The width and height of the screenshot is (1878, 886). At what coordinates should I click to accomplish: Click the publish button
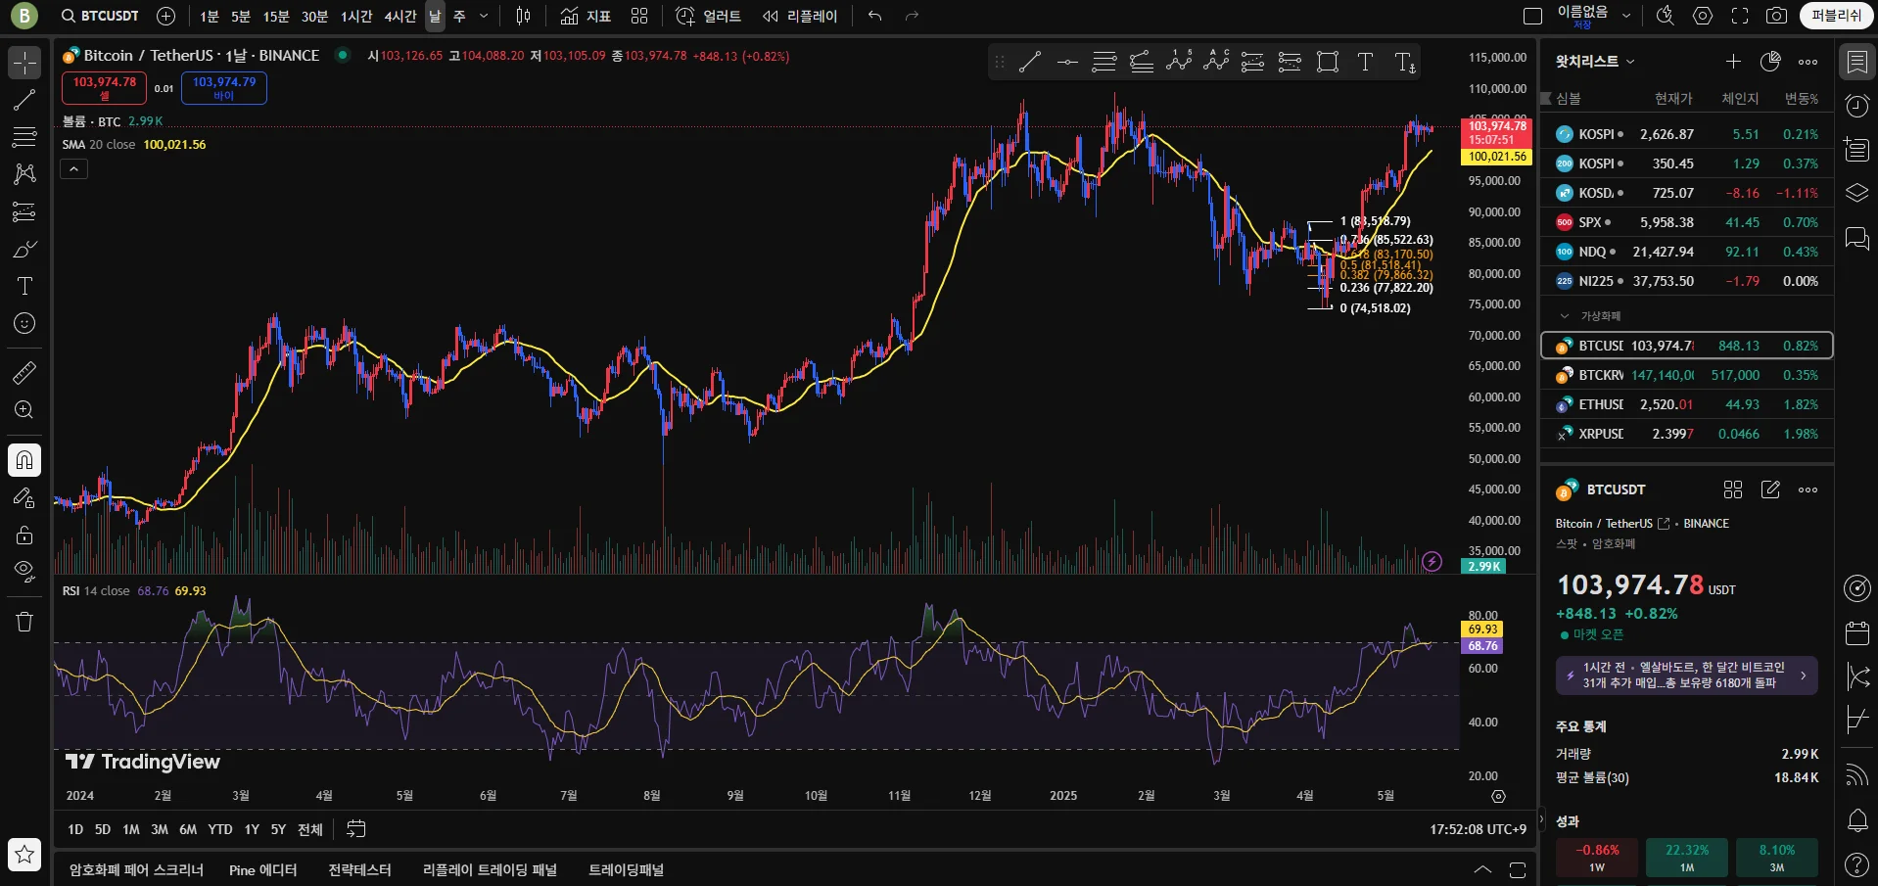click(1836, 16)
